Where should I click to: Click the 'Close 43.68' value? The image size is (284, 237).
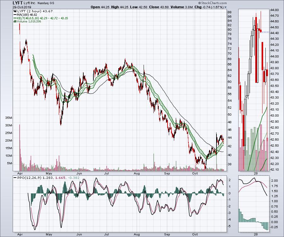(159, 7)
